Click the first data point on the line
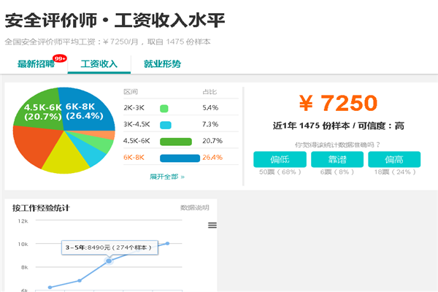438x292 pixels. click(50, 287)
